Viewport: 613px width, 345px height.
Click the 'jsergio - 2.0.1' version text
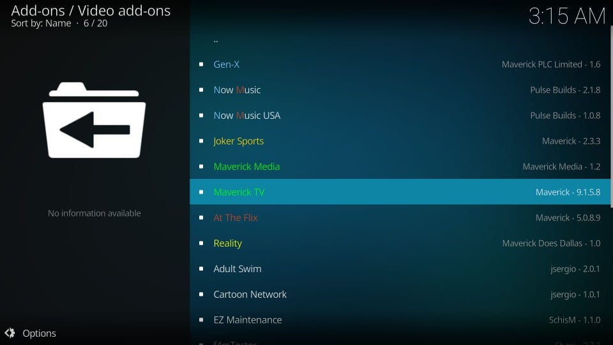coord(575,269)
